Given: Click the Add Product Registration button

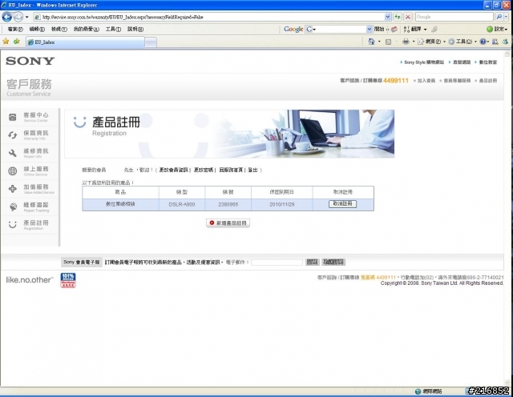Looking at the screenshot, I should [228, 223].
